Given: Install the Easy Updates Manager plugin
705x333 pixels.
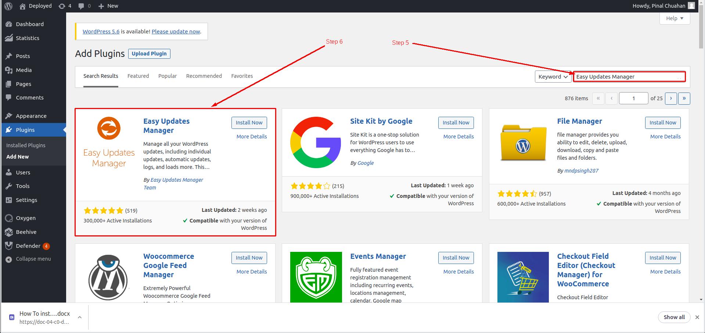Looking at the screenshot, I should 249,123.
